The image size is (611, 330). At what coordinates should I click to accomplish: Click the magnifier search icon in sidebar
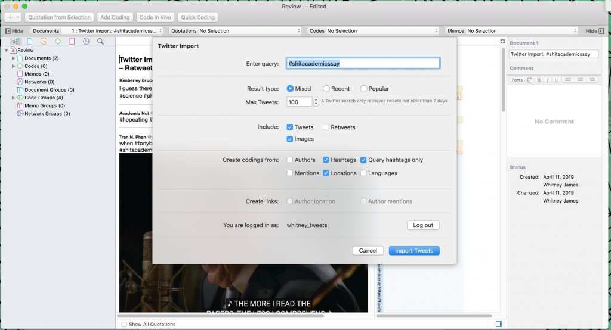tap(100, 41)
